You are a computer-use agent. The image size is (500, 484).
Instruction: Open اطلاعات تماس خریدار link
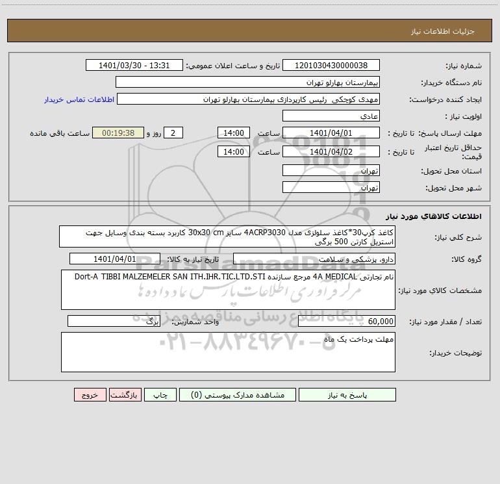point(79,99)
